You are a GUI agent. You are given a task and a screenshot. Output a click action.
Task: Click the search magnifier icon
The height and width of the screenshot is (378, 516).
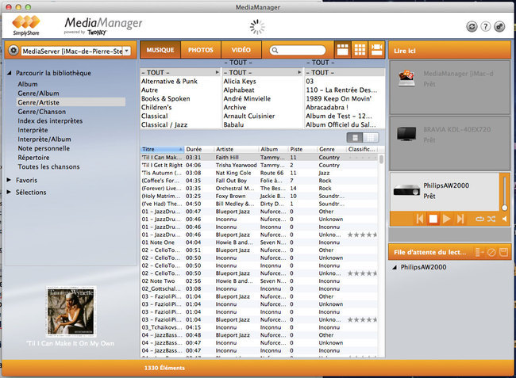tap(275, 50)
